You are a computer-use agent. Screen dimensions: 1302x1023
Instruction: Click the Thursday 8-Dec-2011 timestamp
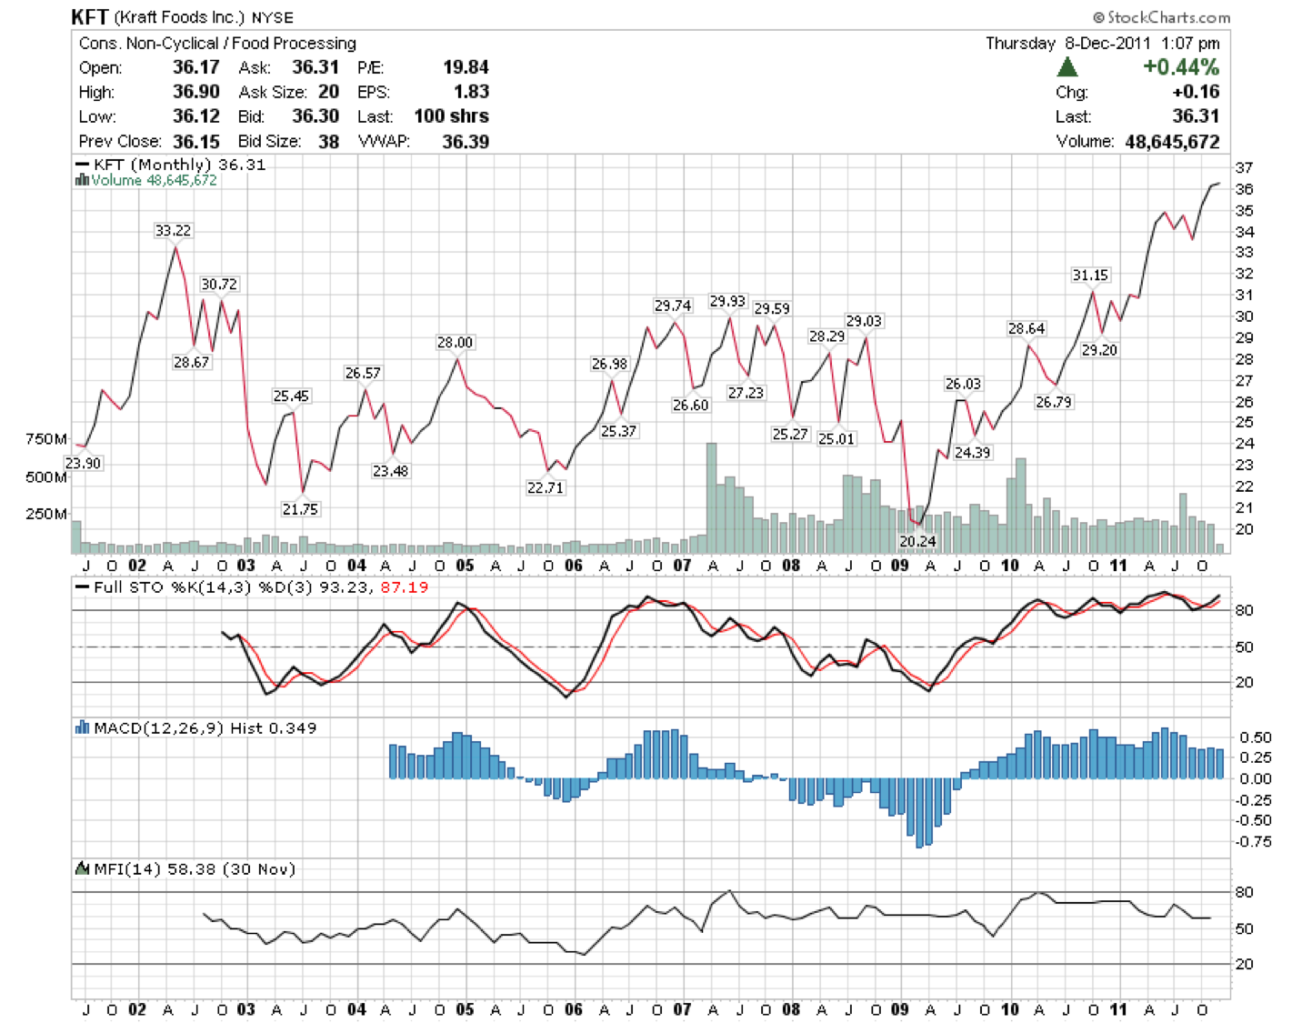pyautogui.click(x=1103, y=43)
